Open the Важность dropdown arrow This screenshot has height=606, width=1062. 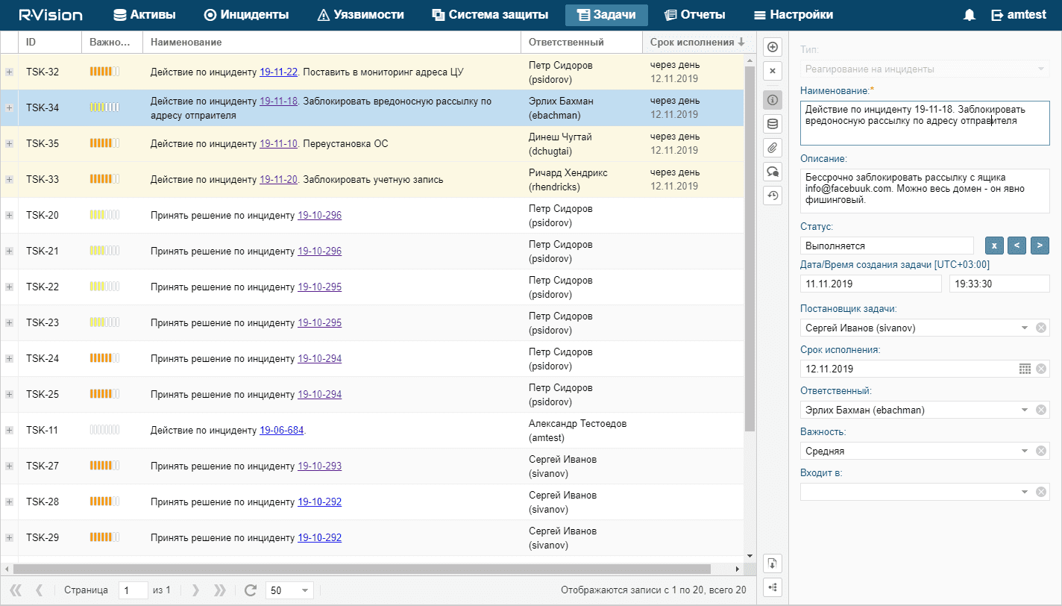1024,451
